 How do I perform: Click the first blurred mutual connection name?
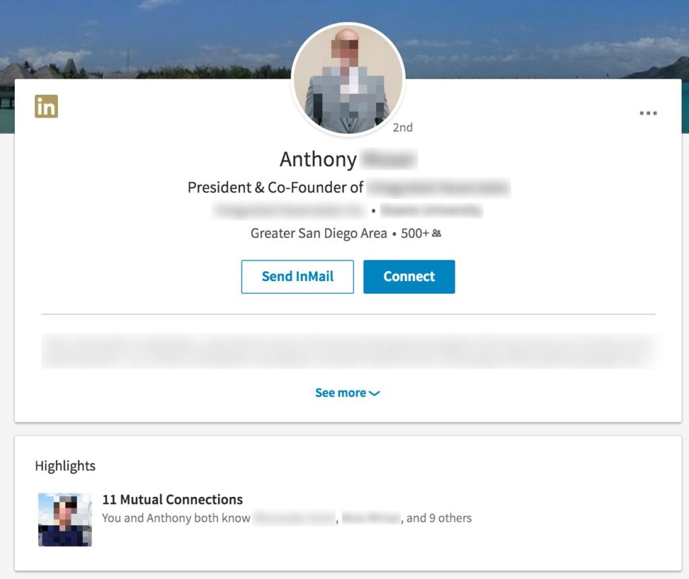295,518
